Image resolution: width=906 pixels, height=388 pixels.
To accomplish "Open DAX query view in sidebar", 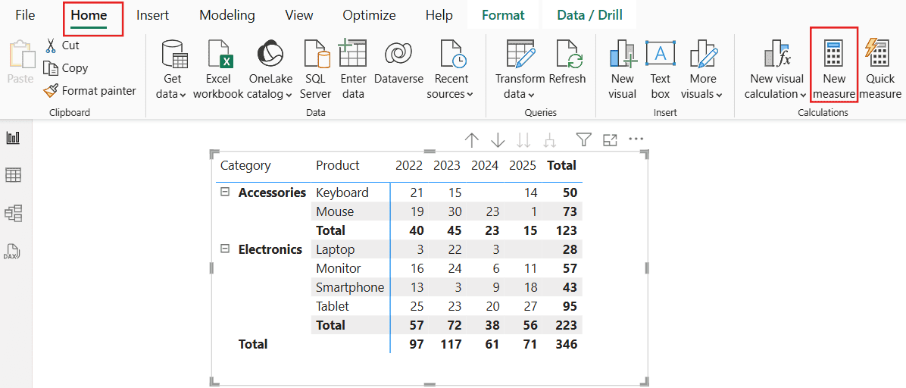I will 13,252.
